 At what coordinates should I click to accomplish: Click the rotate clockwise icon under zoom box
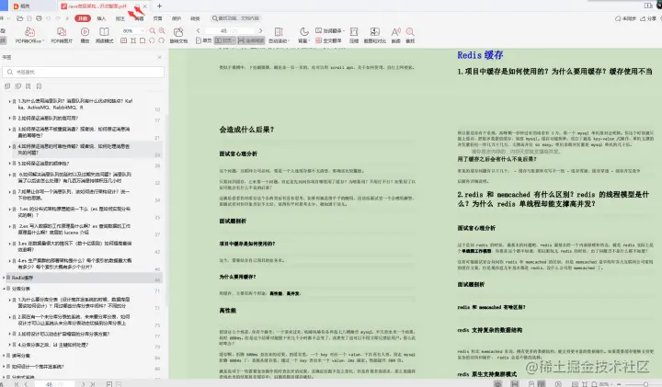(x=161, y=41)
